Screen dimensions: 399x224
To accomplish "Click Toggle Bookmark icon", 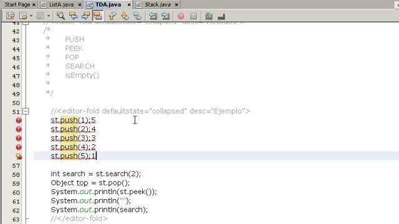I will (x=137, y=16).
